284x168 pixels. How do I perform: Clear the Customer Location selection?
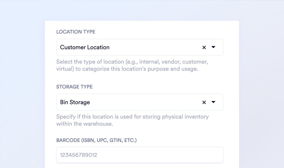204,47
